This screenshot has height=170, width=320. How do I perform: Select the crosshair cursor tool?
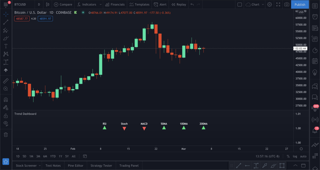[x=6, y=14]
